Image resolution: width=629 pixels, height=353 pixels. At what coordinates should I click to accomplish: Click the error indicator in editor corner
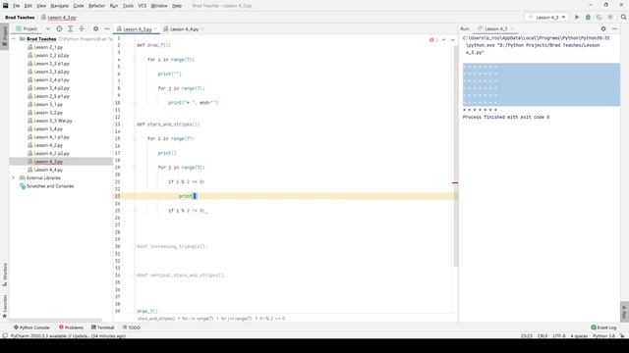[433, 40]
